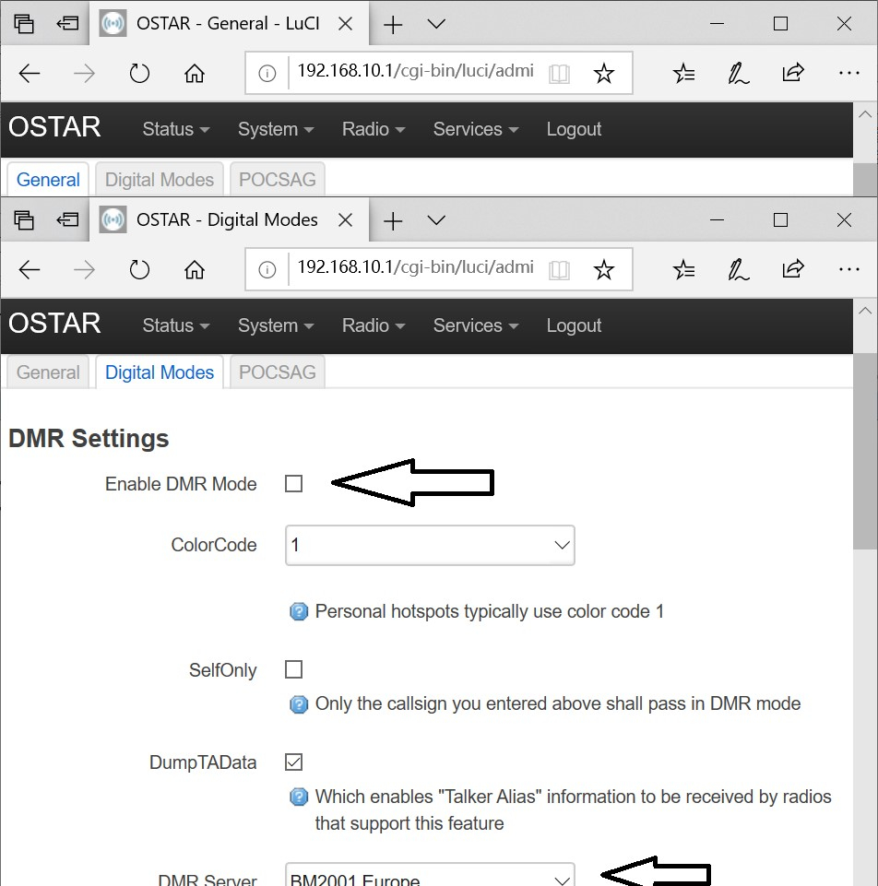878x886 pixels.
Task: Click share icon in the Digital Modes window toolbar
Action: pyautogui.click(x=792, y=269)
